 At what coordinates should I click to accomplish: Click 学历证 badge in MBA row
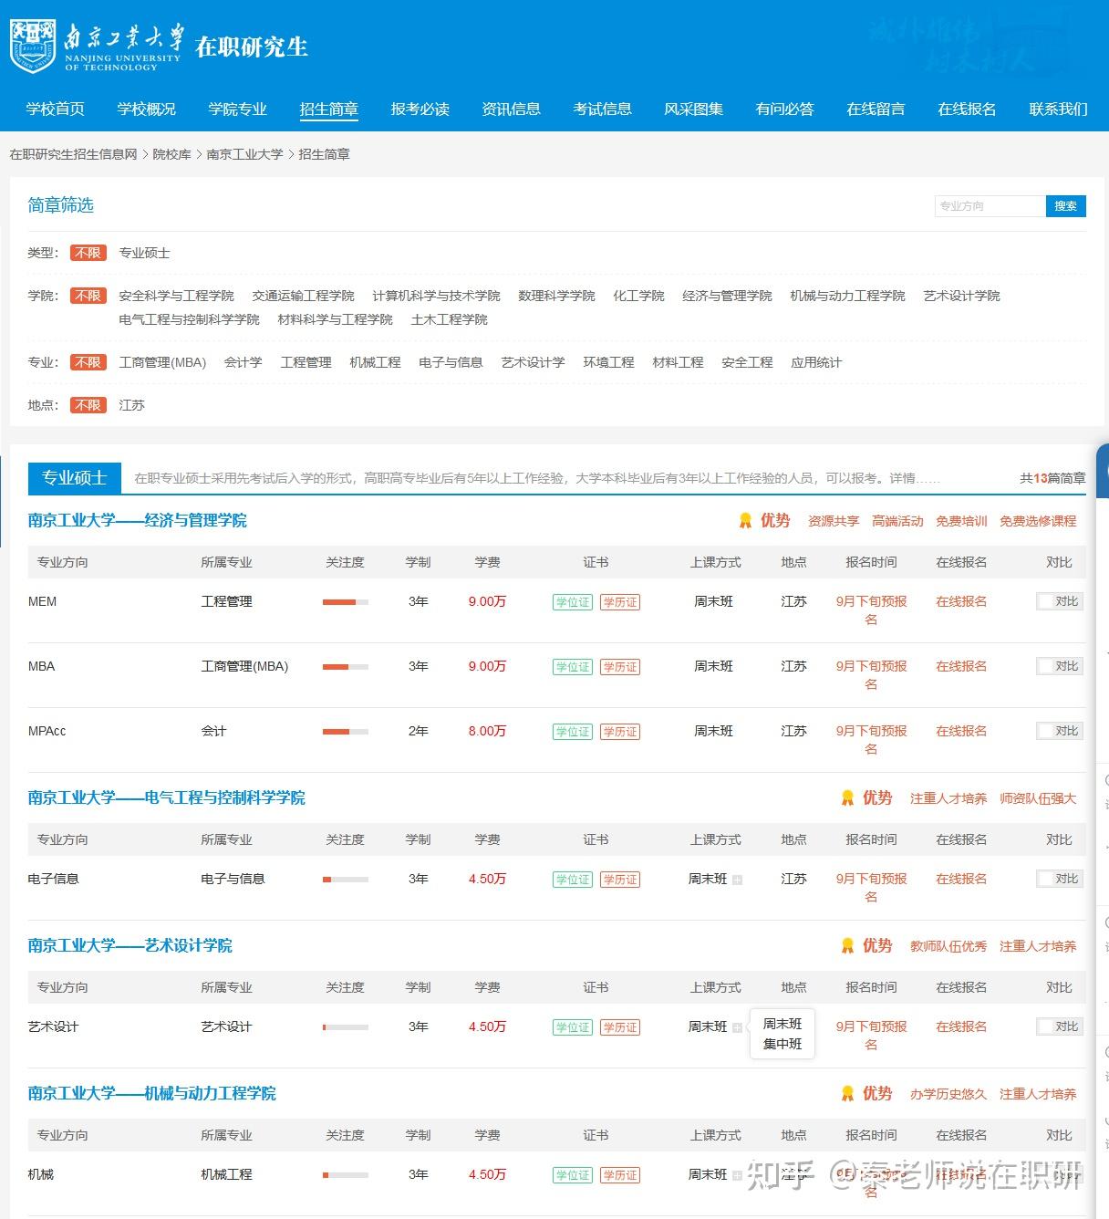coord(620,667)
